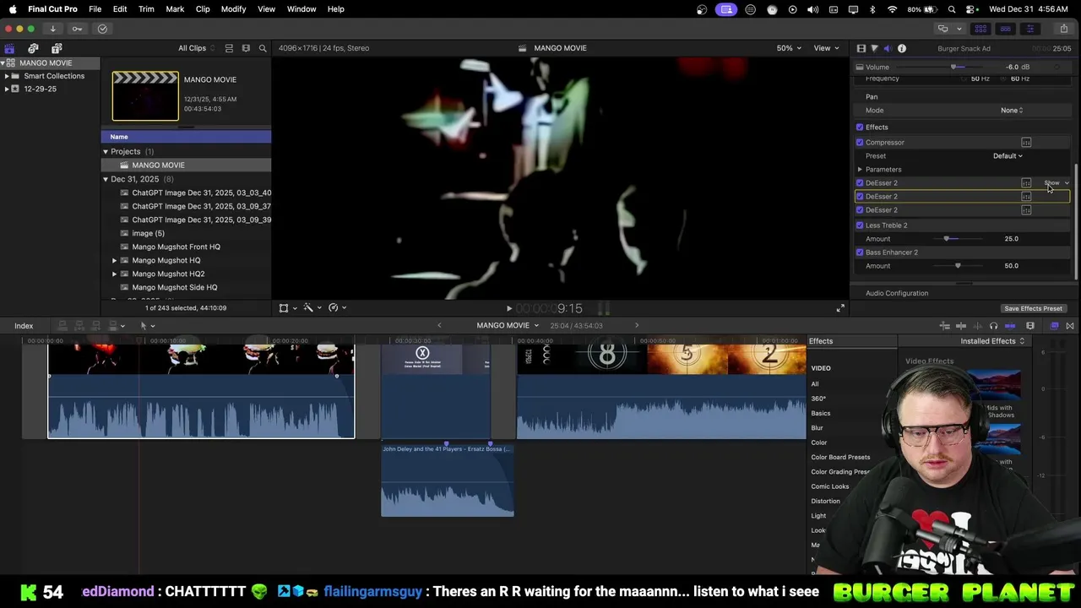
Task: Open background tasks checkmark icon
Action: click(102, 29)
